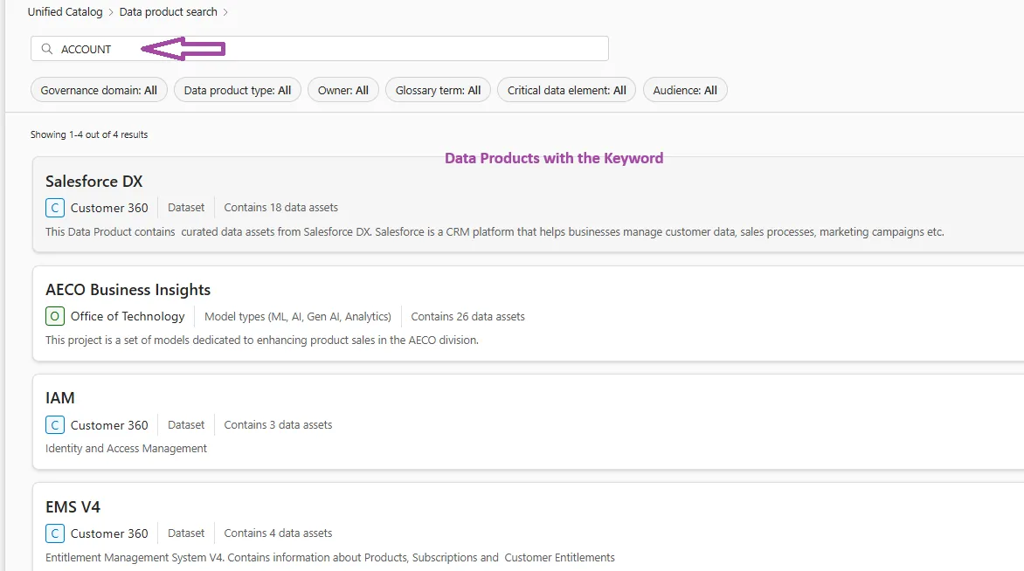
Task: Click the Office of Technology domain icon
Action: pos(55,317)
